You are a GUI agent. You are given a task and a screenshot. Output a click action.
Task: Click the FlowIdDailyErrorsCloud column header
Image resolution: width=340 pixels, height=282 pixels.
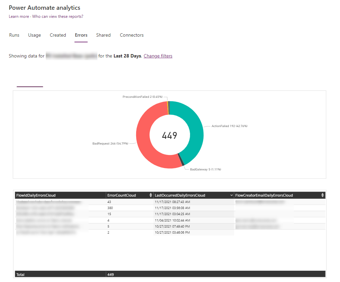[x=36, y=195]
